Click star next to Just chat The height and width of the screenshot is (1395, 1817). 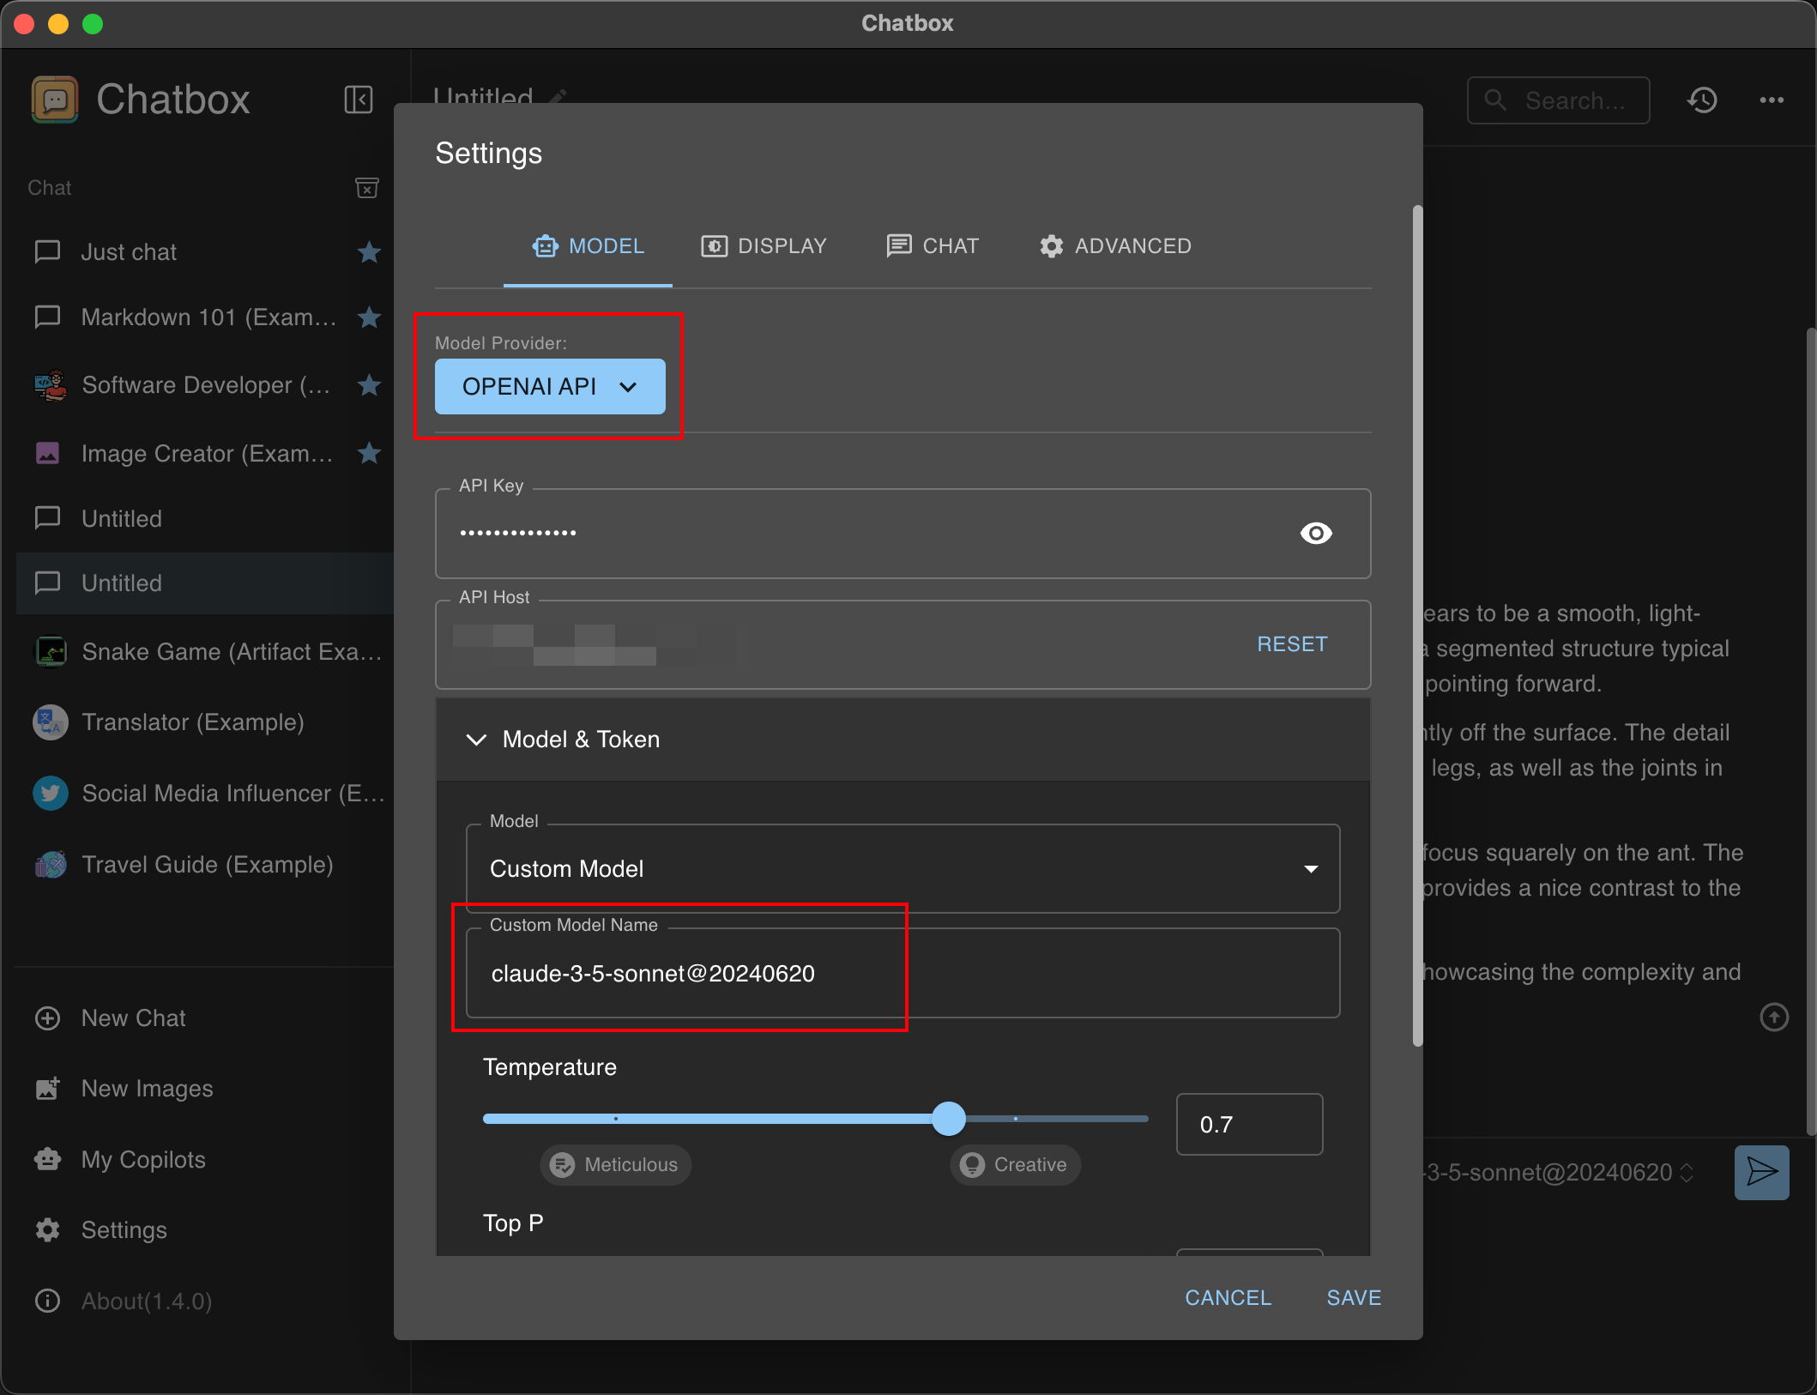pyautogui.click(x=369, y=252)
